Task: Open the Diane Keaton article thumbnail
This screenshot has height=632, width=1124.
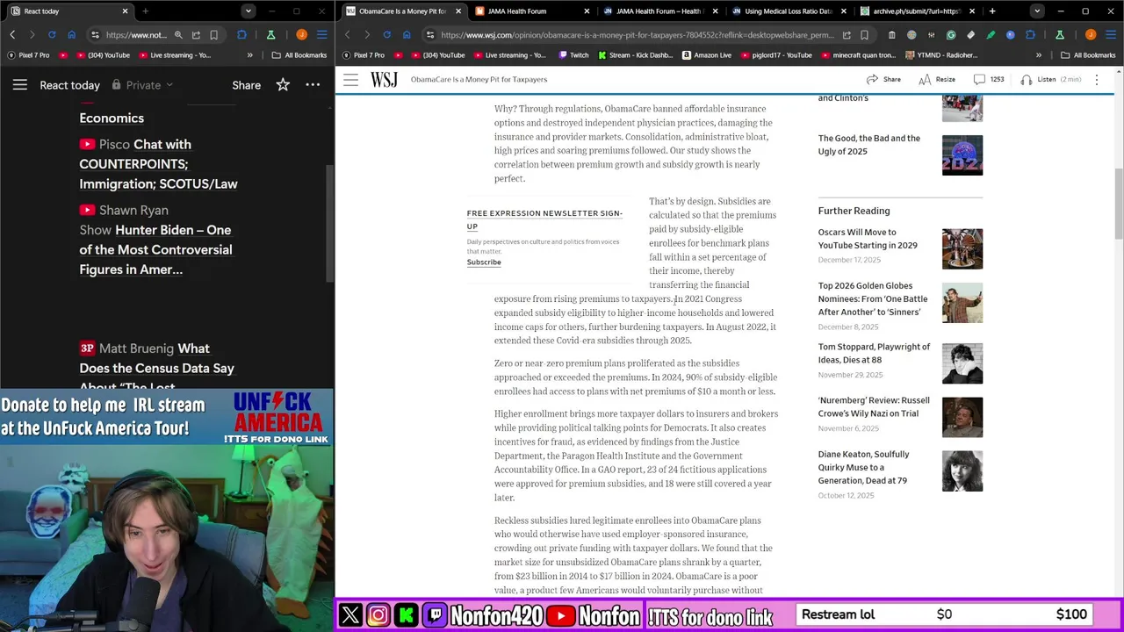Action: tap(962, 471)
